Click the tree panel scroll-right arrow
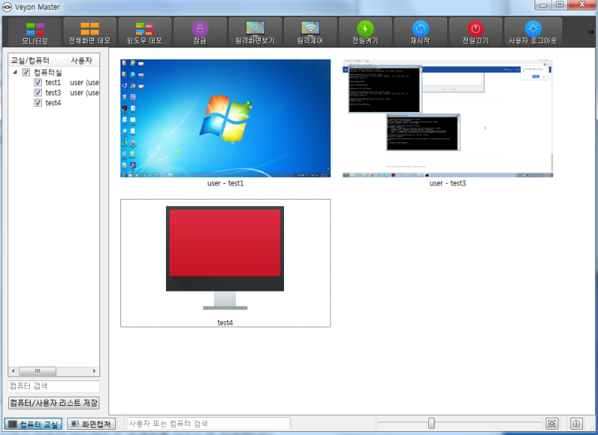The image size is (598, 435). (95, 371)
